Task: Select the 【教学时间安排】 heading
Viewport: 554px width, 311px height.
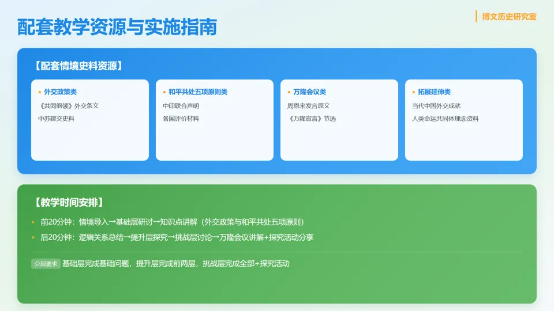Action: (x=69, y=202)
